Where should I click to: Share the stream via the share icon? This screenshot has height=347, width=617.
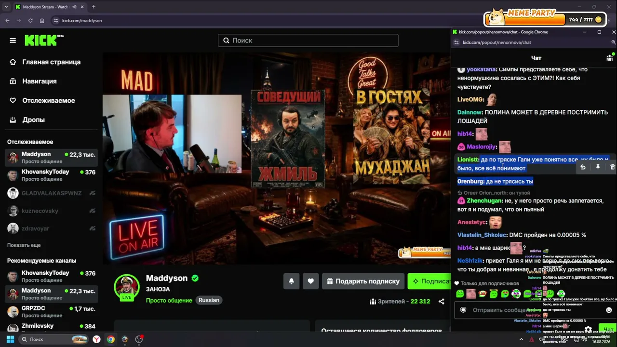click(441, 302)
